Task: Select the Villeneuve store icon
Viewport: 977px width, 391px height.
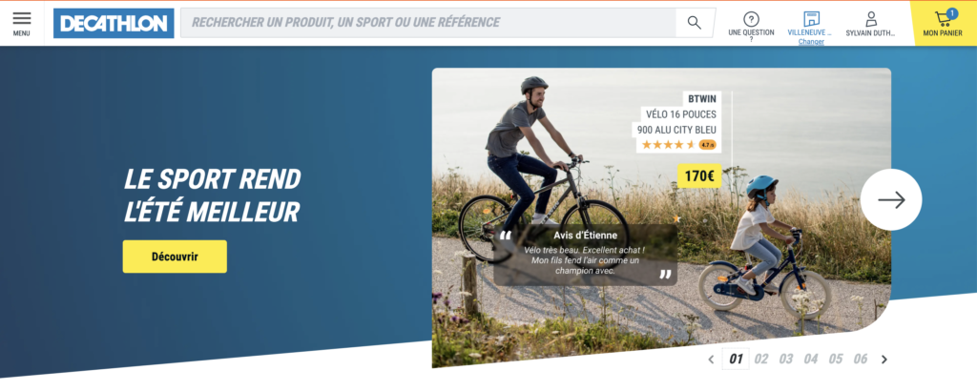Action: coord(811,19)
